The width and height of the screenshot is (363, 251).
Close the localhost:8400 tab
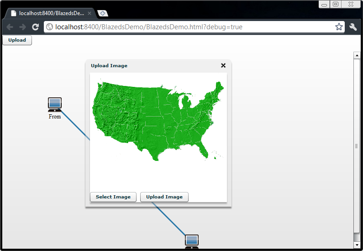pyautogui.click(x=89, y=13)
